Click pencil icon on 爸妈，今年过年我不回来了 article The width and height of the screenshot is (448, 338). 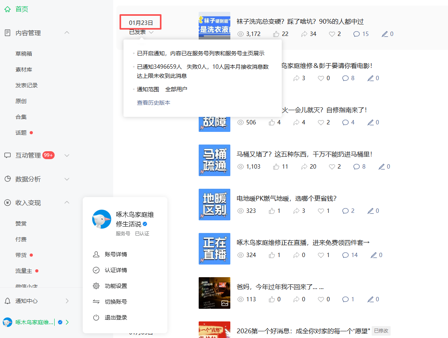pos(370,299)
